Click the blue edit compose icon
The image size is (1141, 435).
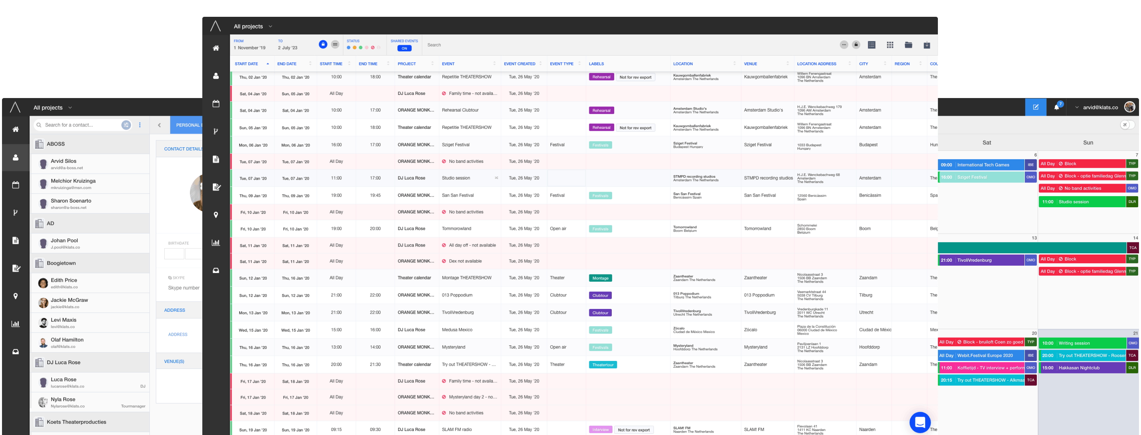click(x=1036, y=107)
